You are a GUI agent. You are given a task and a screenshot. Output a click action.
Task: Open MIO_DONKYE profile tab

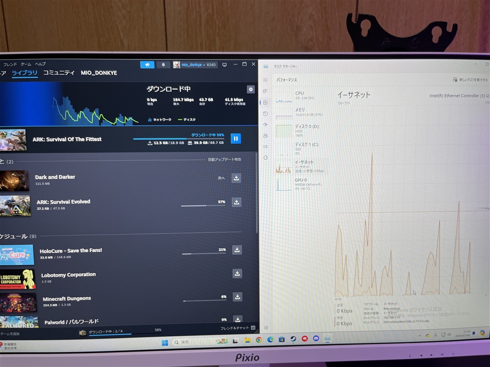pos(99,73)
